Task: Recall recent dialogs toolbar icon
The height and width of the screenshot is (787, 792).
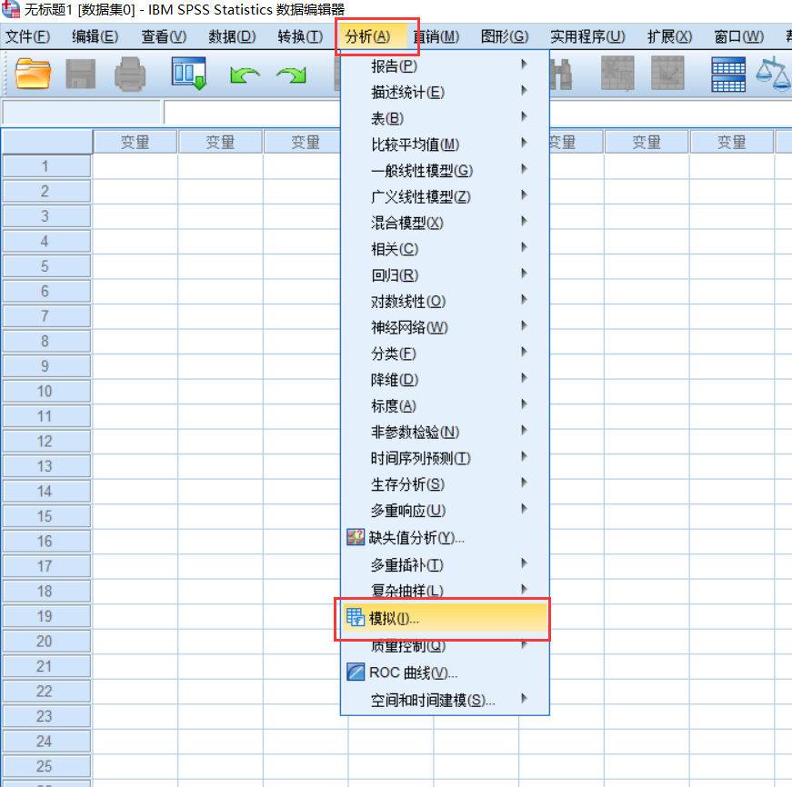Action: point(189,74)
